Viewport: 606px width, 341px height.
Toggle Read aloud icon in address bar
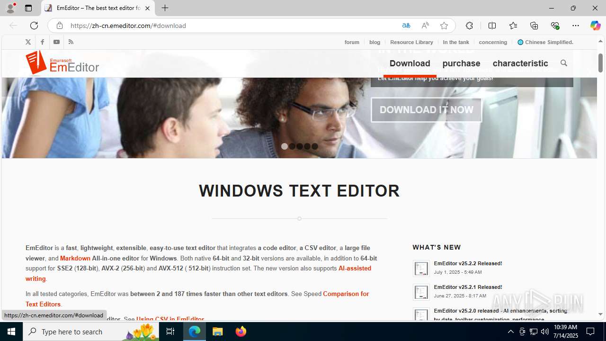click(x=425, y=26)
